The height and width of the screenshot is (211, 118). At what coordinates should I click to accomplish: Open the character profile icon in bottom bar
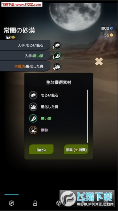click(x=35, y=203)
